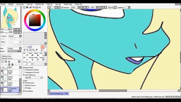Swap foreground and background colors arrow
Viewport: 181px width, 102px height.
(46, 46)
